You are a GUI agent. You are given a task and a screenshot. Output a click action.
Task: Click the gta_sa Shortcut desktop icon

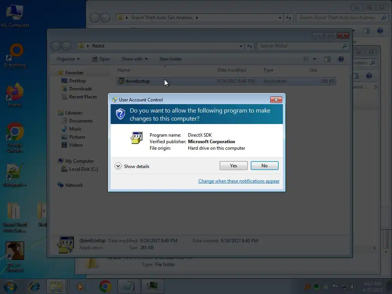point(15,257)
